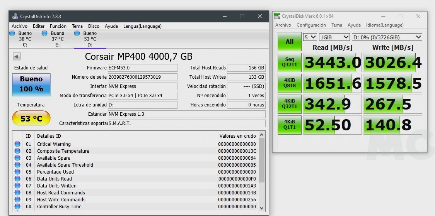This screenshot has height=216, width=435.
Task: Click the blue status orb for Critical Warning
Action: (x=17, y=144)
